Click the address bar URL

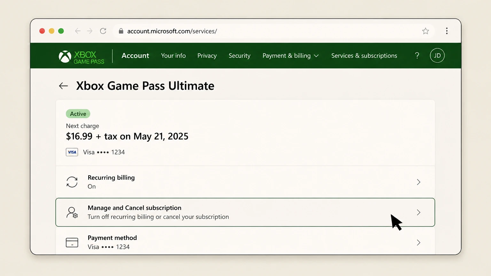click(x=172, y=31)
